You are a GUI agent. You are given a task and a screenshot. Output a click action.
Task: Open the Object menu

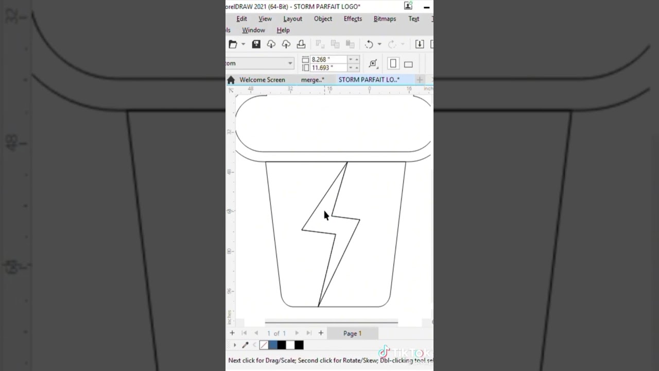[323, 19]
